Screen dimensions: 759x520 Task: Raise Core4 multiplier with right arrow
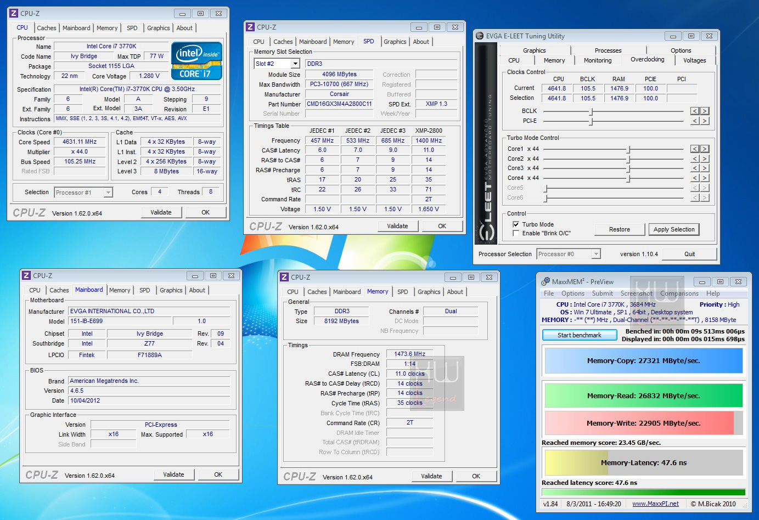coord(705,178)
